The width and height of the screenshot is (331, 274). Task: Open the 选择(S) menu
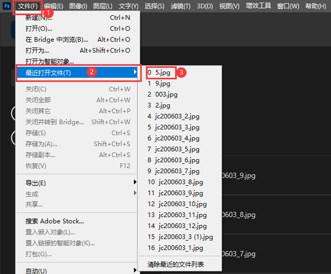pyautogui.click(x=154, y=6)
